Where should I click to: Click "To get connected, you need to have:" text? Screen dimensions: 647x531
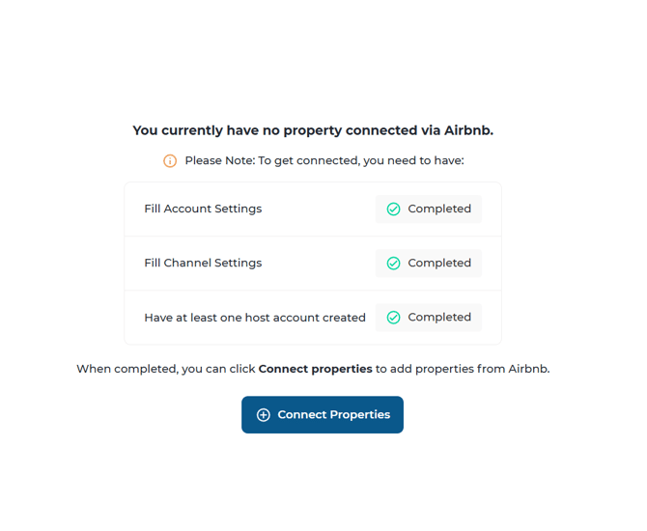click(x=360, y=161)
